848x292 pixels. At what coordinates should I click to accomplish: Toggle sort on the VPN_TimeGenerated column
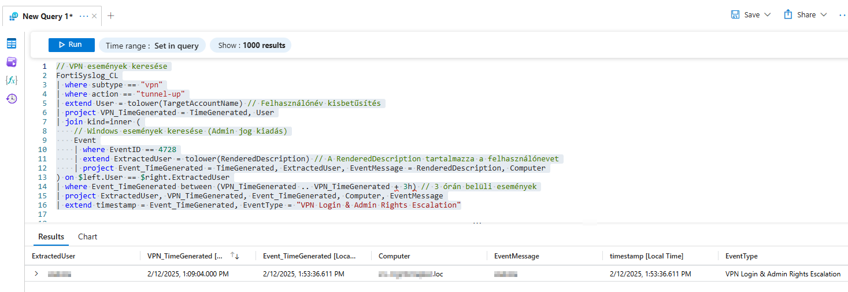[235, 256]
